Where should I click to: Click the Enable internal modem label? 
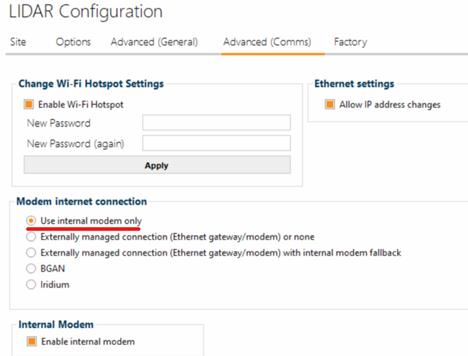point(88,341)
